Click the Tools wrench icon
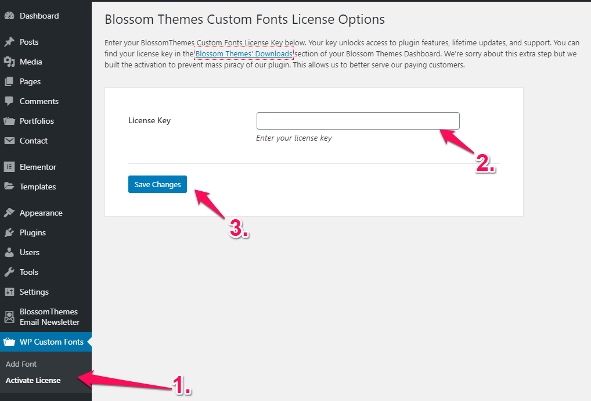Screen dimensions: 591x401 tap(9, 272)
